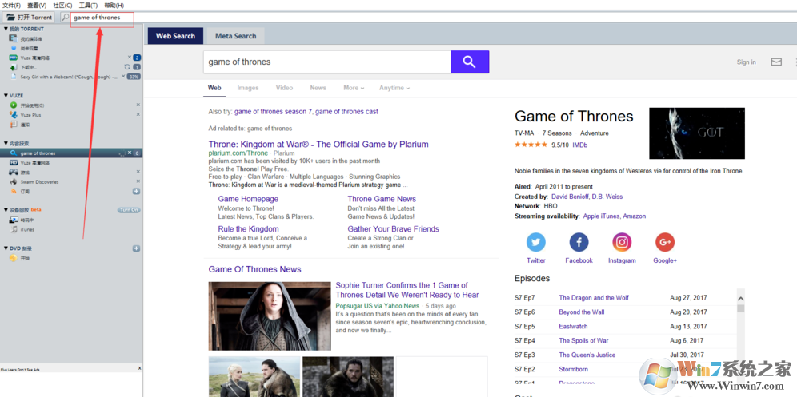Click the Vuze Plus sidebar icon

pos(14,115)
